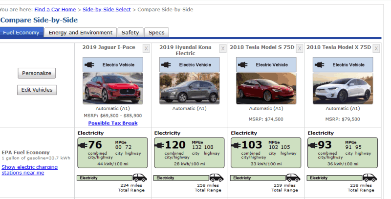Click the Electricity range bar for 258 miles
Viewport: 391px width, 199px height.
[181, 178]
